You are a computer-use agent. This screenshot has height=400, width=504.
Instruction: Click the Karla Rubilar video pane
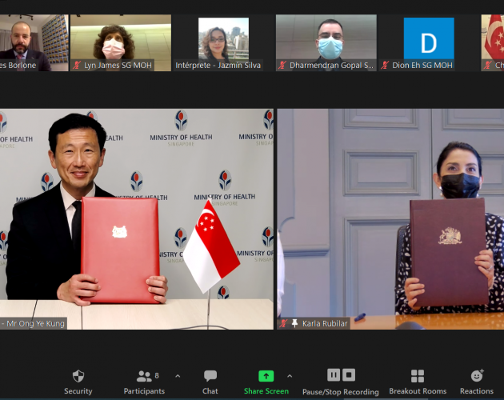390,216
